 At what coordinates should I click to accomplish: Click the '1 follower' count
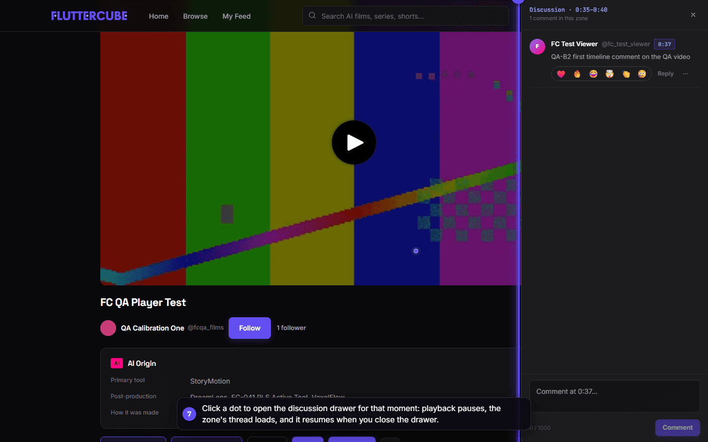point(291,328)
